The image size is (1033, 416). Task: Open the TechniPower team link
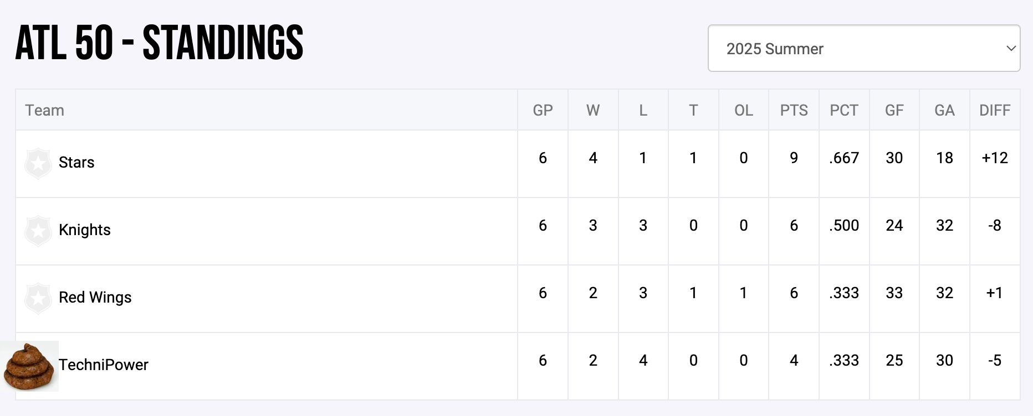click(104, 365)
